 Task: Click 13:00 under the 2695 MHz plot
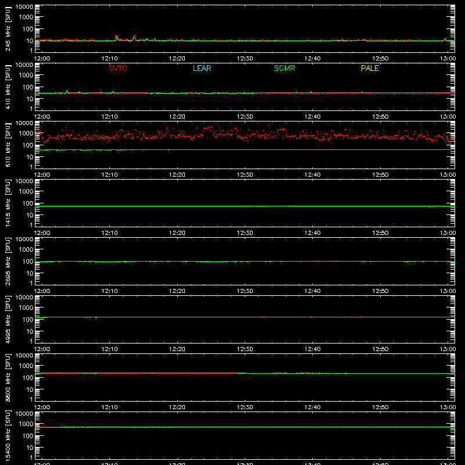pos(448,291)
